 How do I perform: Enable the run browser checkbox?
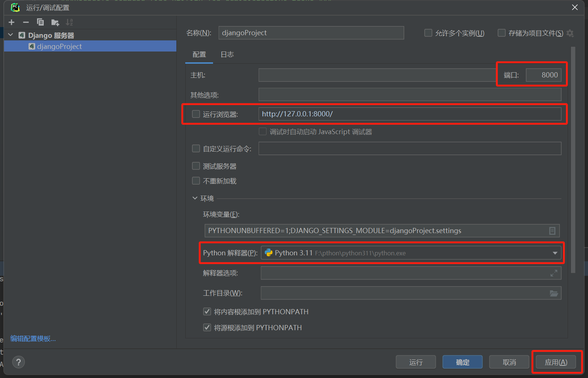pos(196,114)
